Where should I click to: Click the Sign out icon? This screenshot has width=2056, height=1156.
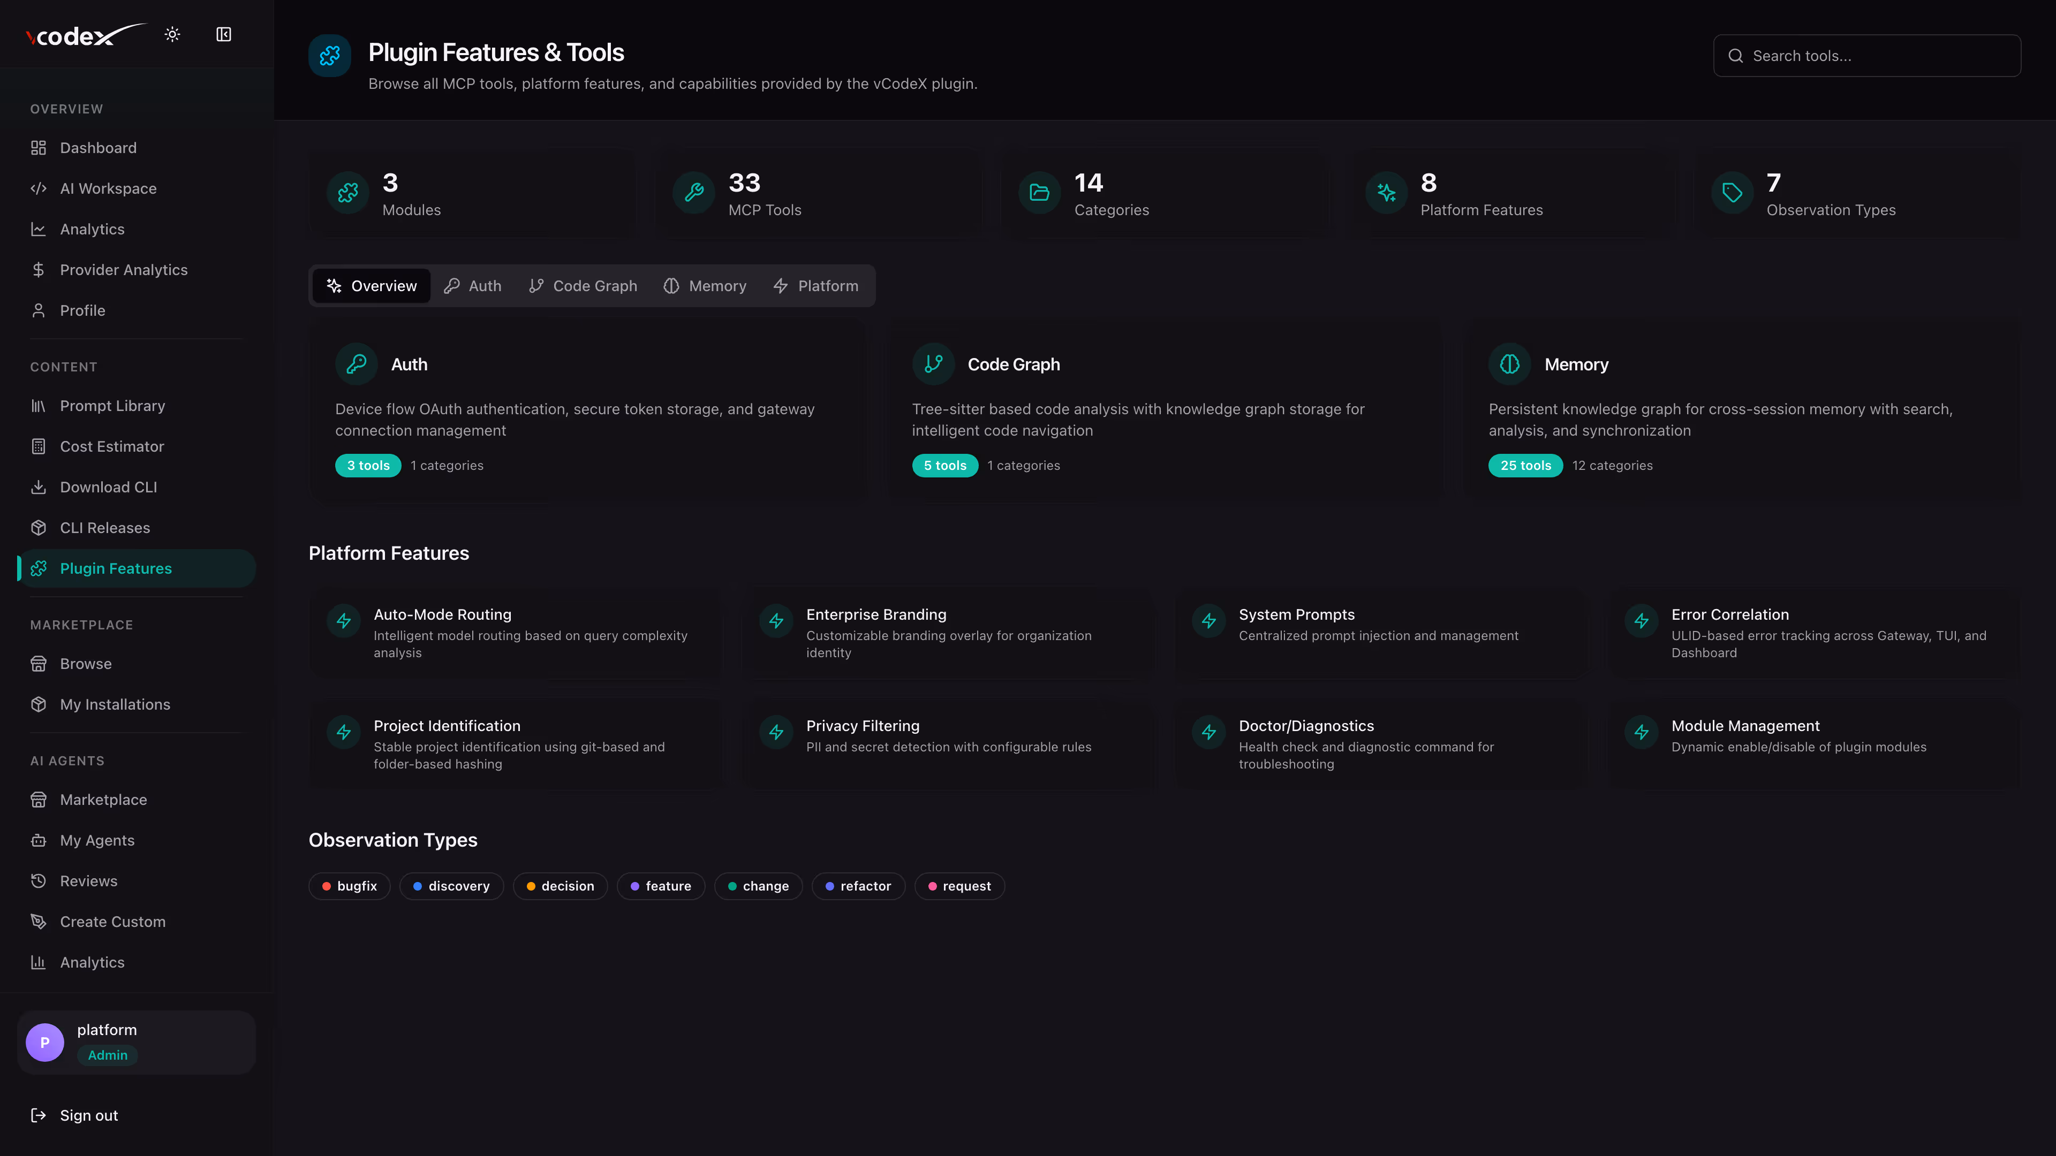point(39,1115)
